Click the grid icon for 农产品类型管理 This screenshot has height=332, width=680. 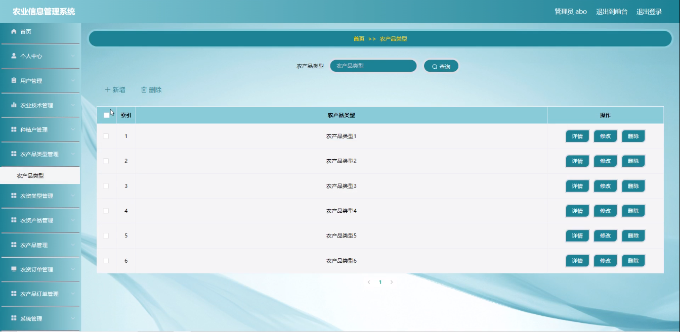tap(14, 154)
